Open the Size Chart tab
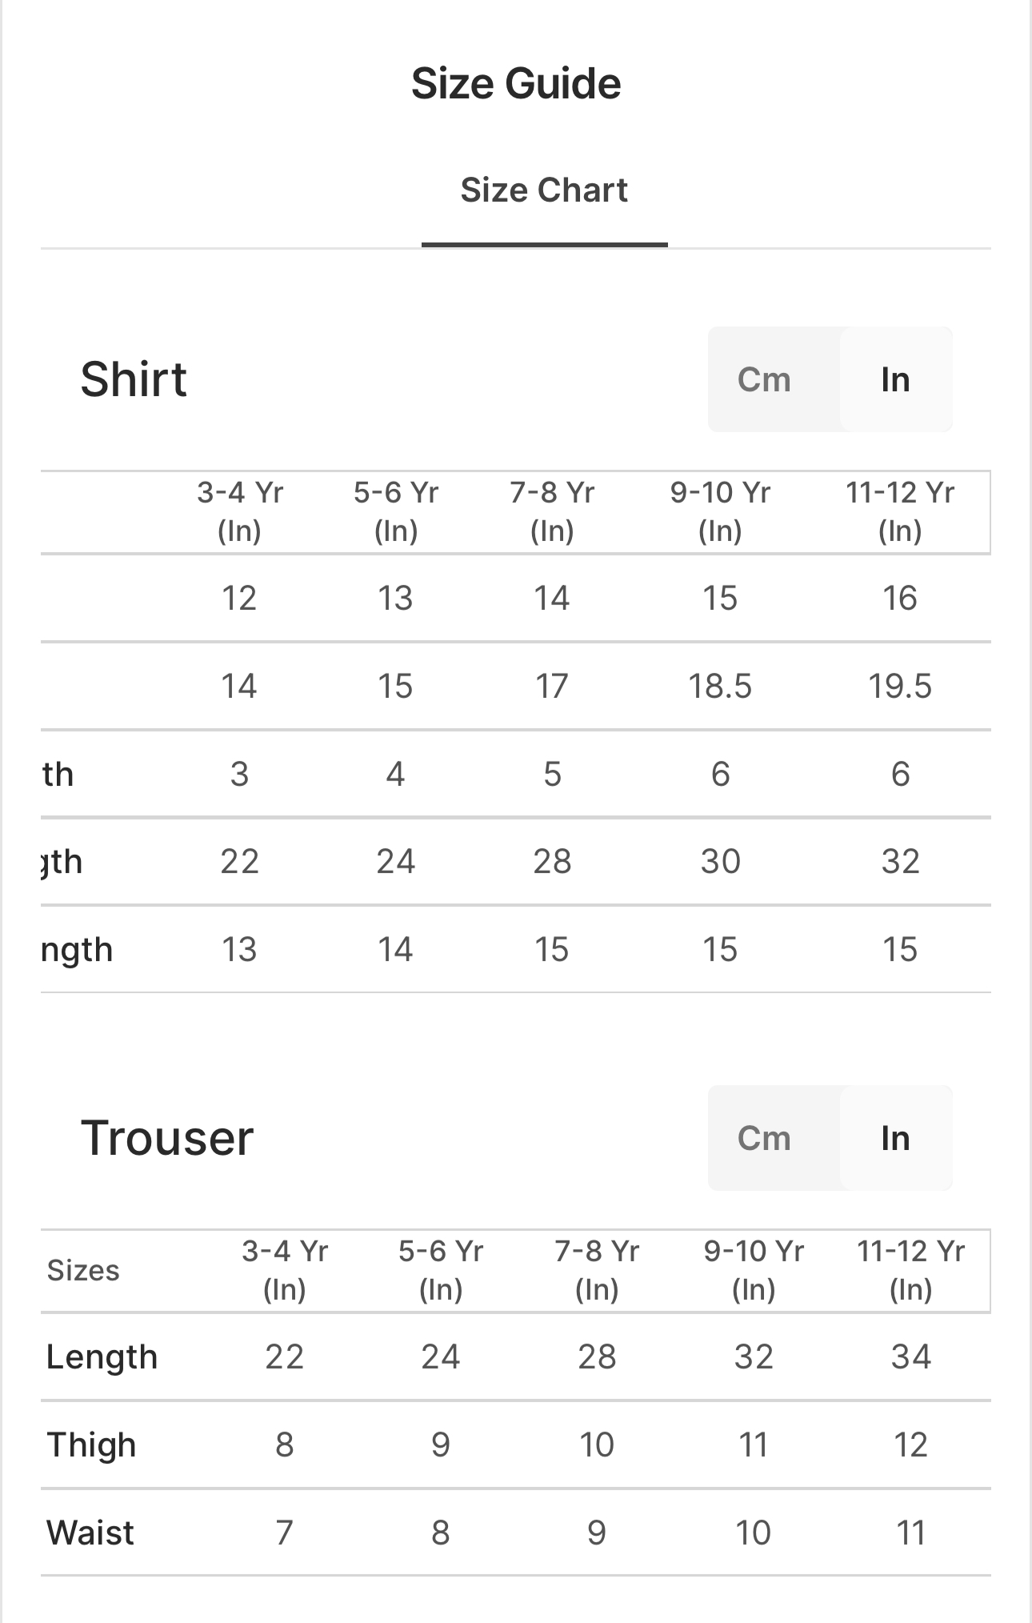Image resolution: width=1032 pixels, height=1623 pixels. [544, 190]
